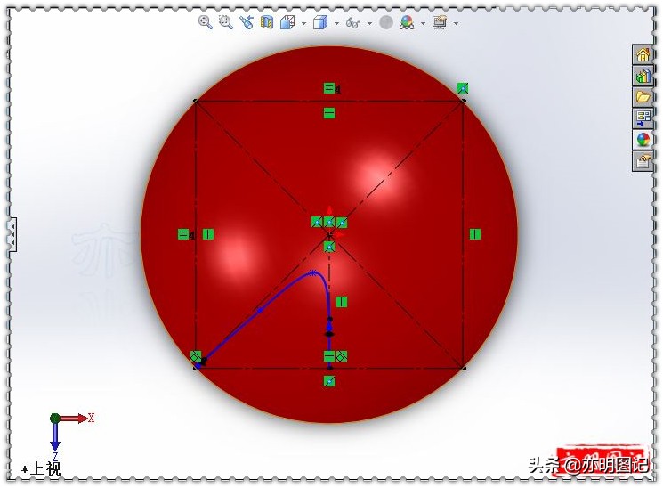Select the equal relation icon above the top line
663x488 pixels.
pos(329,88)
